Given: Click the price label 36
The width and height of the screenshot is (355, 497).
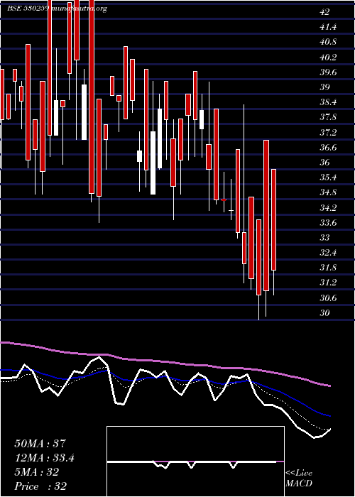Looking at the screenshot, I should (x=324, y=163).
